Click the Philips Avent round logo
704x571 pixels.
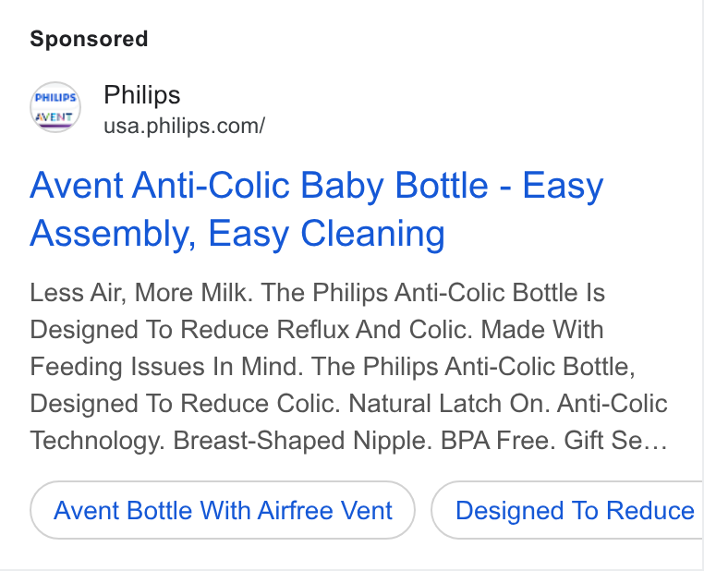coord(55,107)
